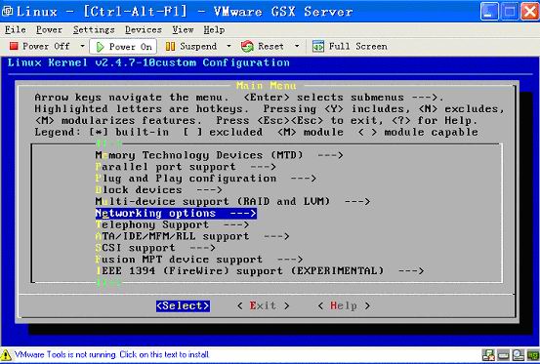
Task: Minimize the VMware GSX Server window
Action: pos(489,12)
